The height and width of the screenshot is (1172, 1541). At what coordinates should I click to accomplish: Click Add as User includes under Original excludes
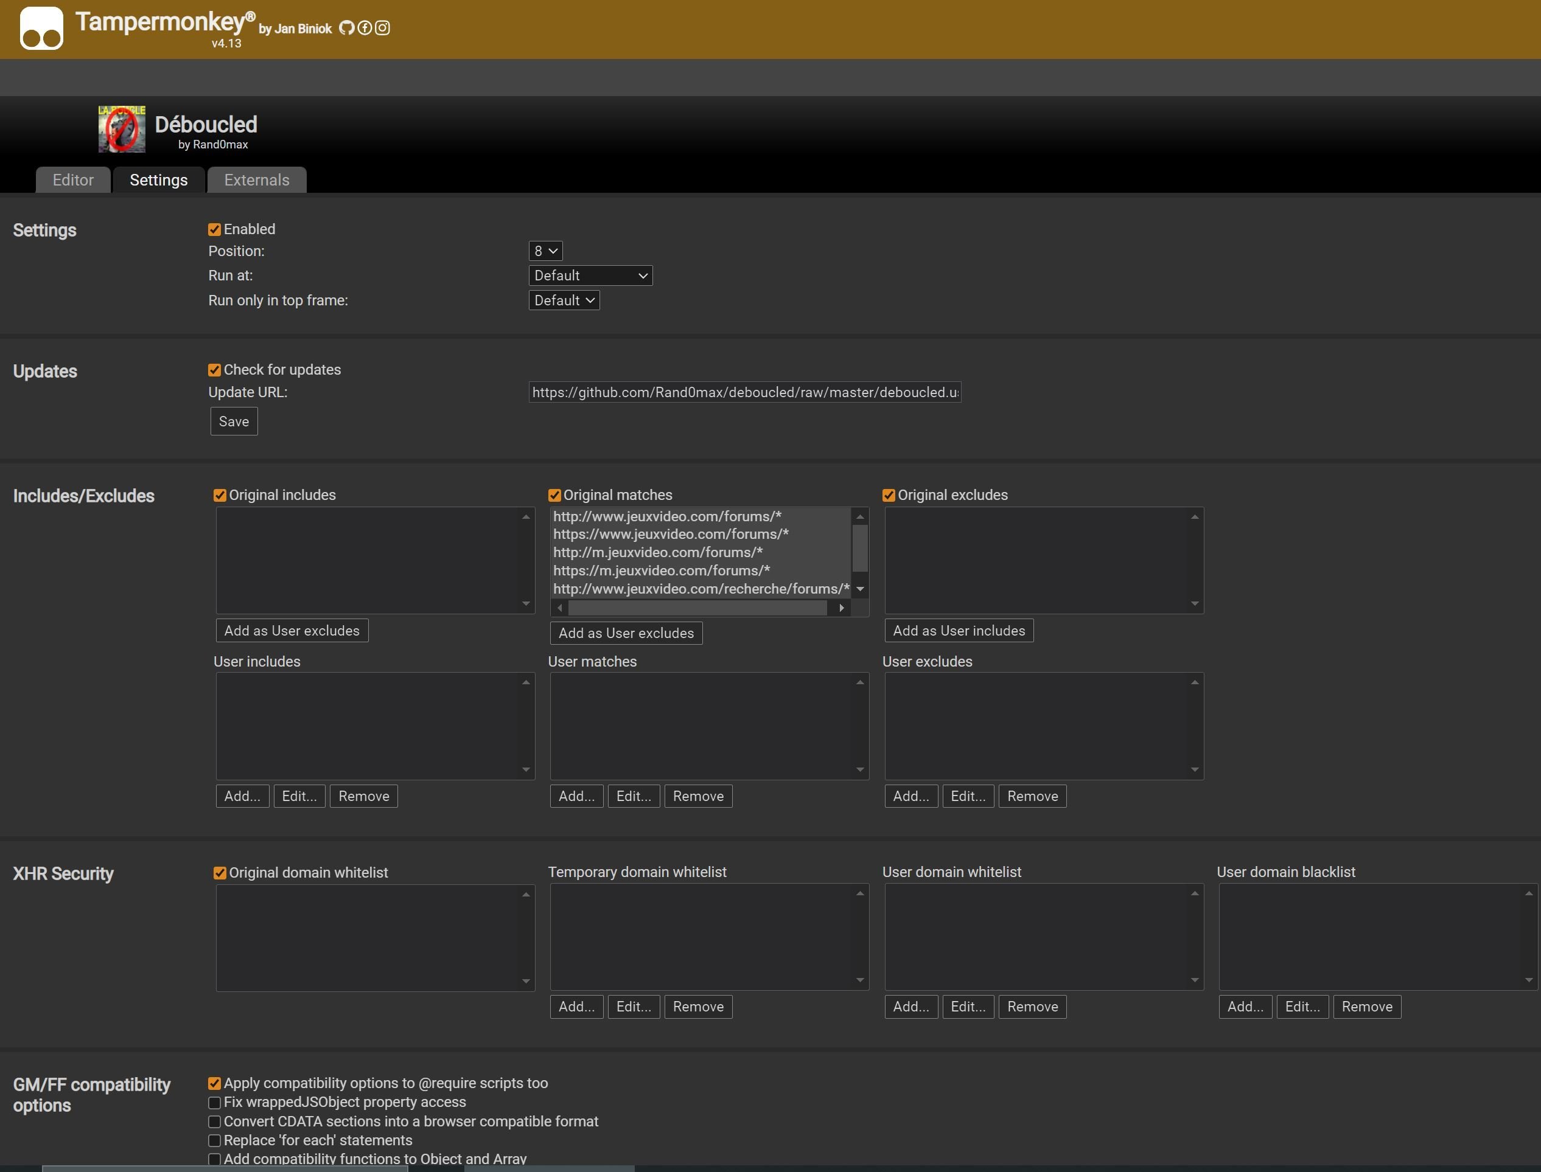click(959, 631)
